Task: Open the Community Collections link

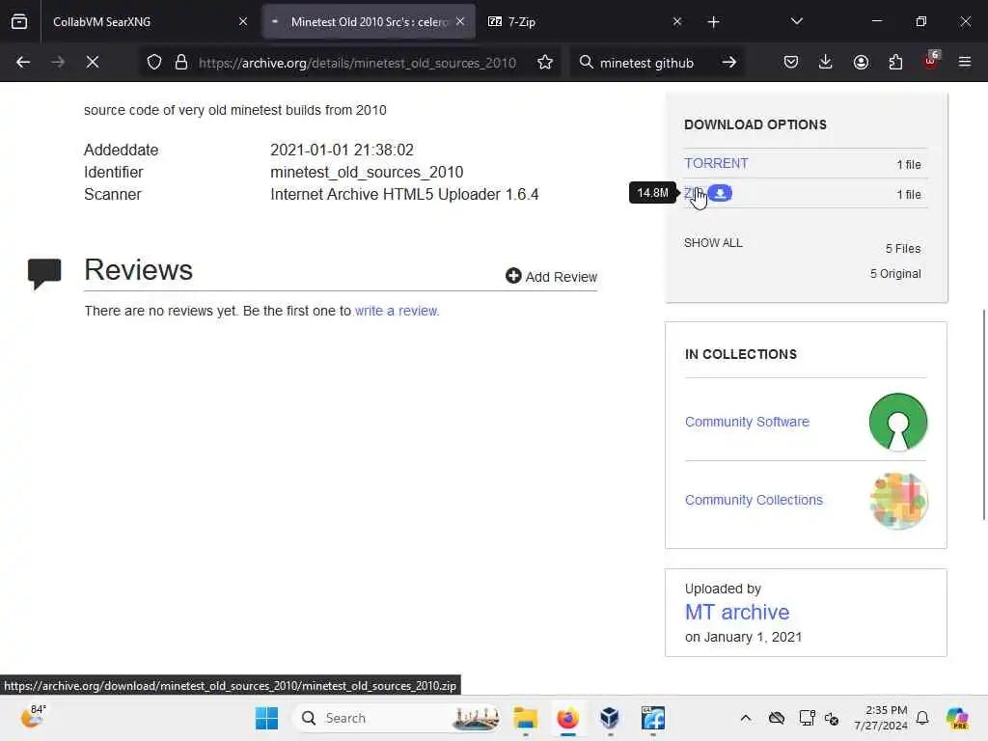Action: pyautogui.click(x=754, y=500)
